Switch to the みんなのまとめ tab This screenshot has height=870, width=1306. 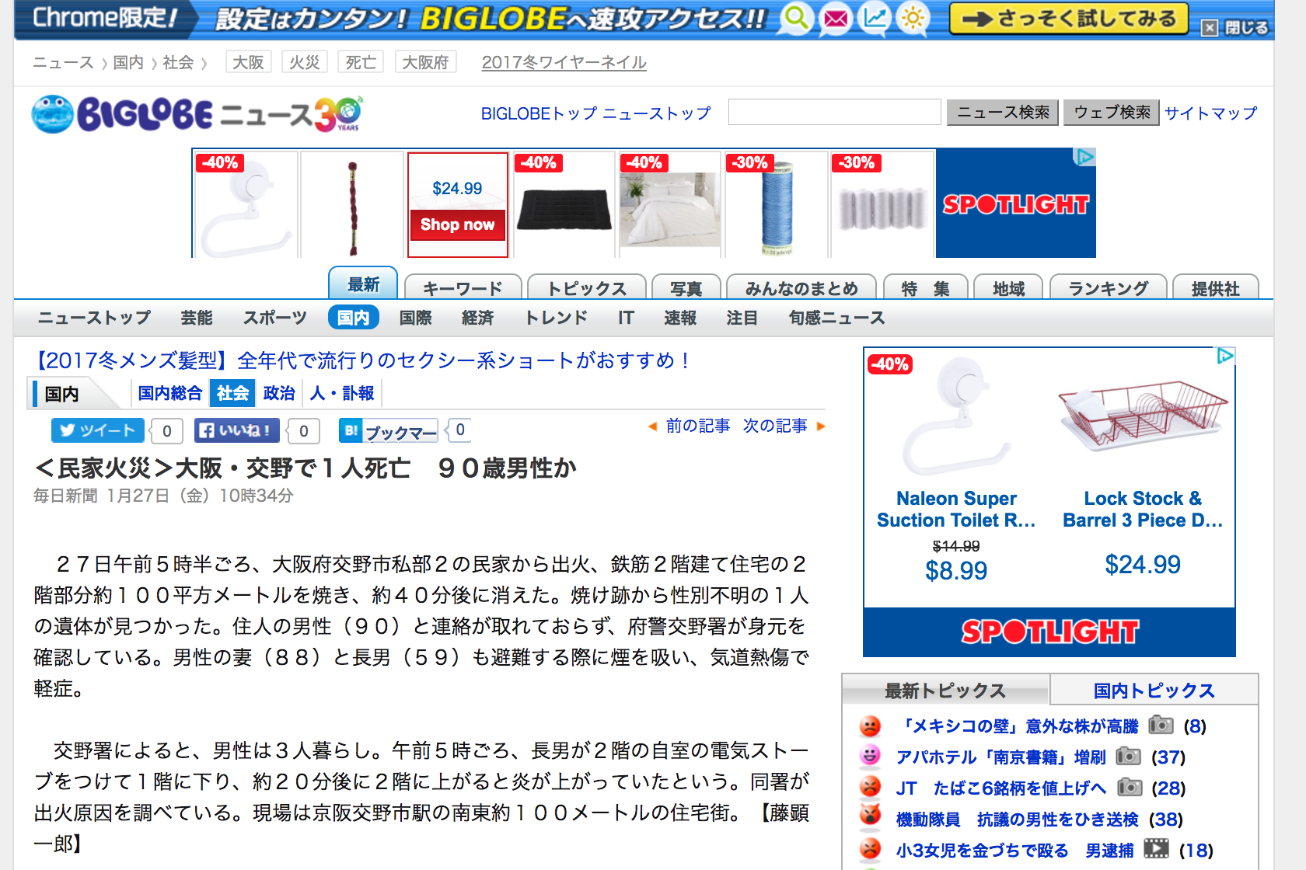point(801,287)
